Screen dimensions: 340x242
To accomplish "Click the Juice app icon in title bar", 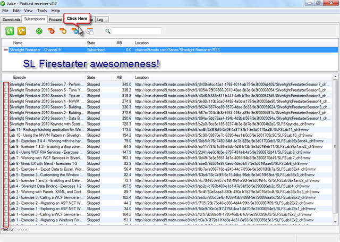I will coord(3,4).
